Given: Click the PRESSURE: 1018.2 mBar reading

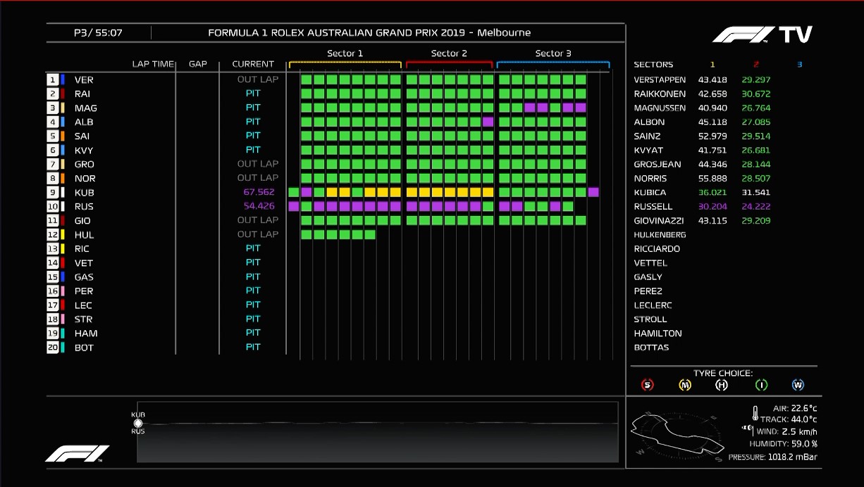Looking at the screenshot, I should tap(773, 457).
